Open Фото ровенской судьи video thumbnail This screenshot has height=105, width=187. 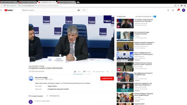tap(125, 36)
